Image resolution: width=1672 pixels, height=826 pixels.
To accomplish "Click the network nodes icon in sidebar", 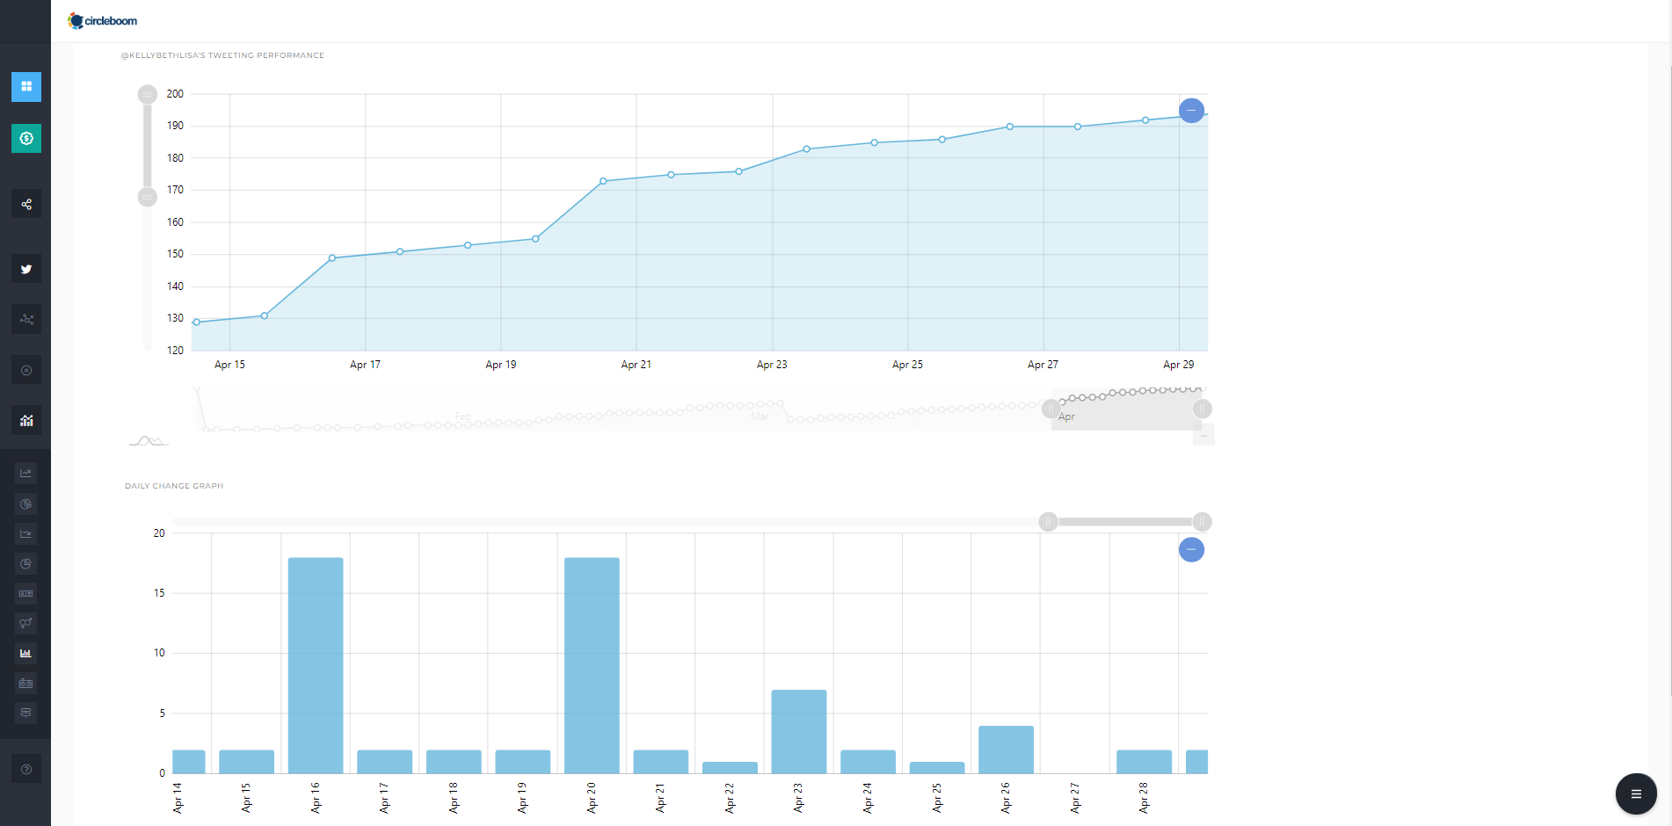I will [x=26, y=319].
